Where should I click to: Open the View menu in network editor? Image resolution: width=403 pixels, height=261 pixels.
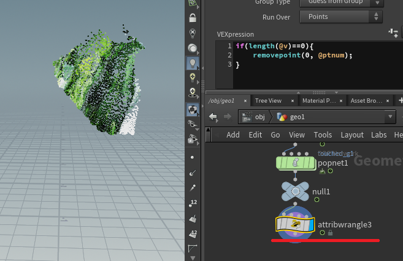pos(297,134)
